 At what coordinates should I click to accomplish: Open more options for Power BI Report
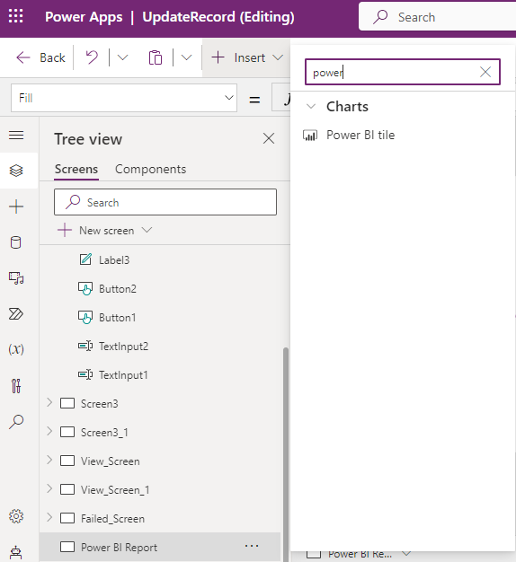(x=252, y=546)
